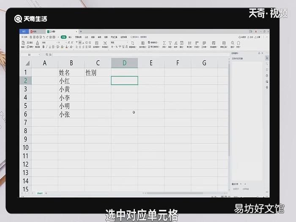The image size is (296, 222).
Task: Click the selection arrow icon in right sidebar
Action: click(267, 58)
